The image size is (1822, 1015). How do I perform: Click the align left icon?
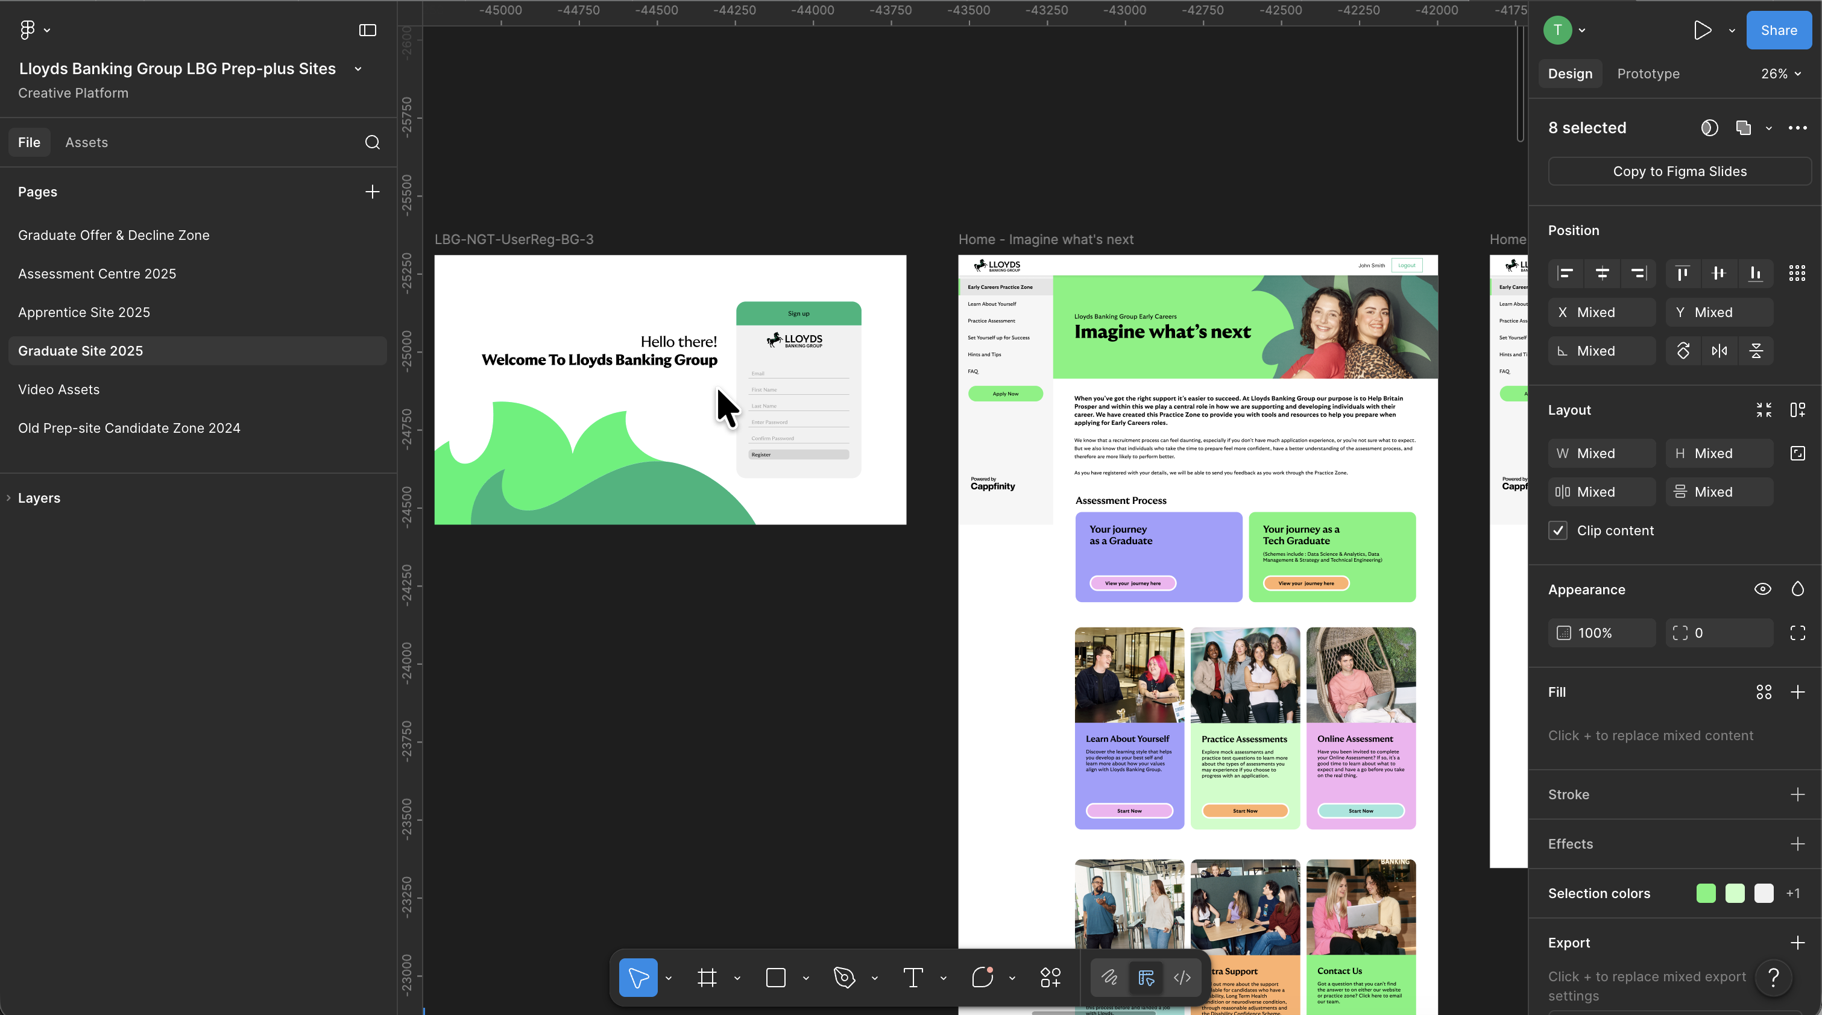click(1566, 273)
